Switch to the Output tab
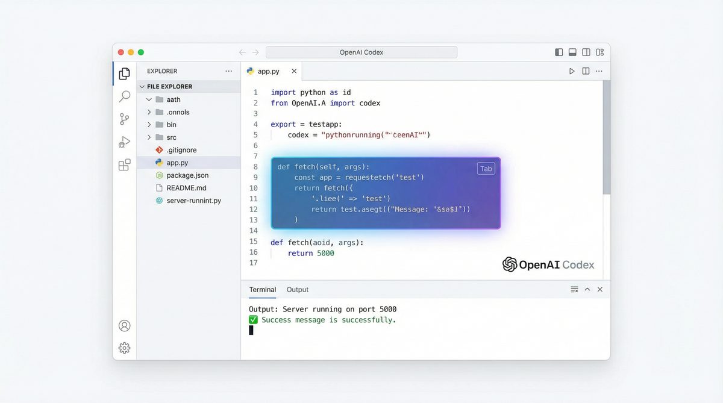The height and width of the screenshot is (403, 723). pos(297,290)
